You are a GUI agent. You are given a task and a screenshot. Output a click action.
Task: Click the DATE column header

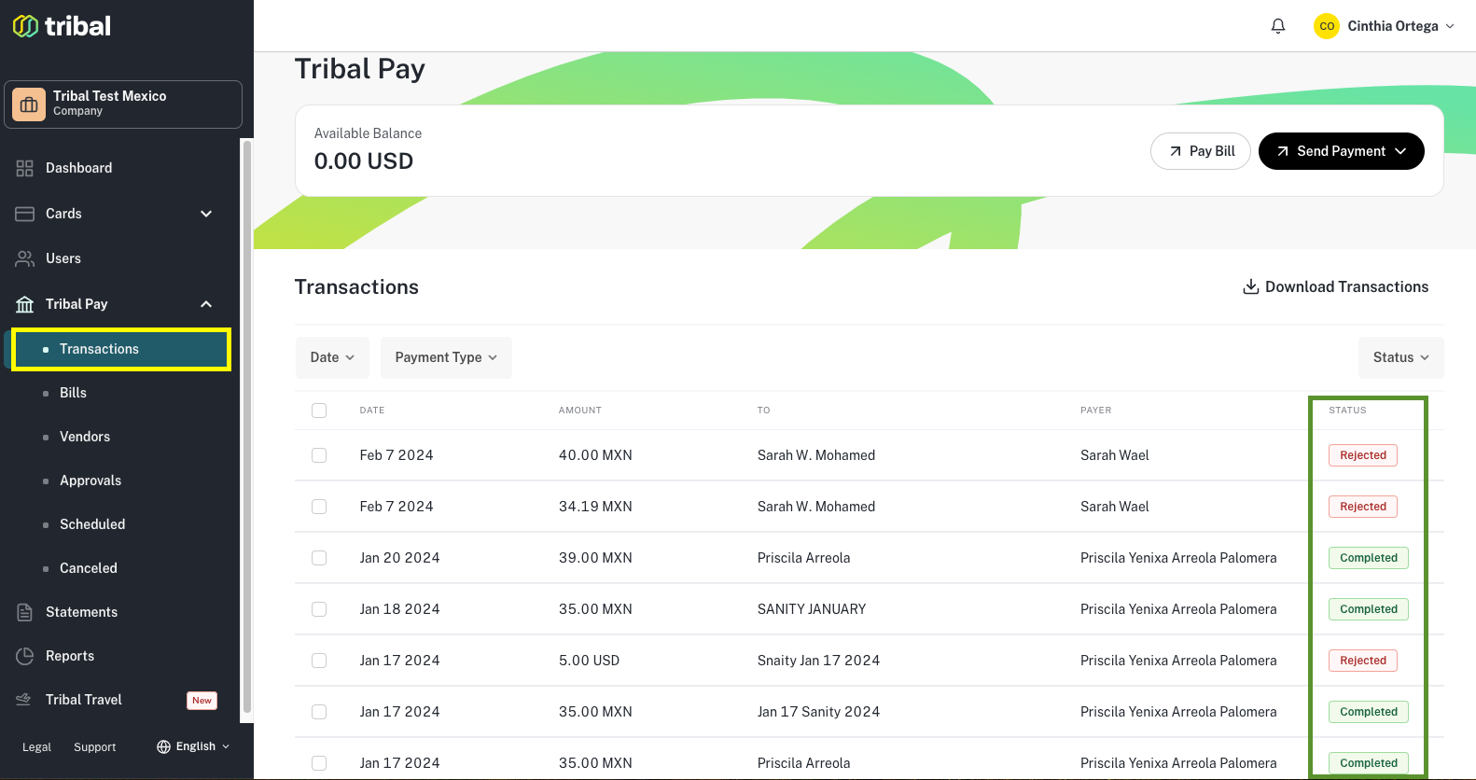(372, 411)
